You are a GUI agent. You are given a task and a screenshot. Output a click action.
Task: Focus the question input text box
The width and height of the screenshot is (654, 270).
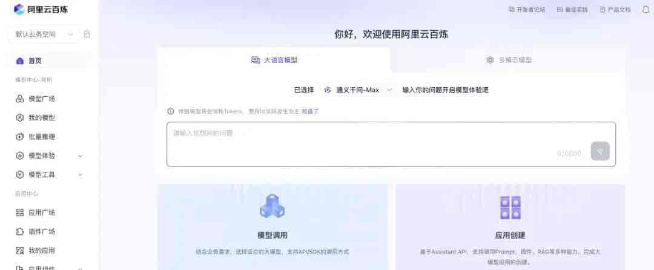(x=391, y=144)
